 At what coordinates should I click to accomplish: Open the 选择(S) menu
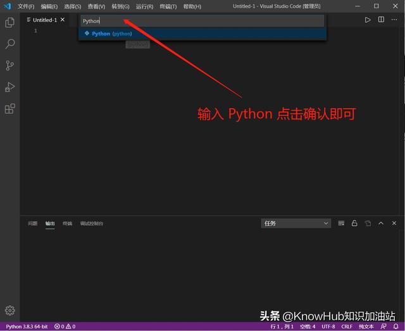[x=73, y=6]
